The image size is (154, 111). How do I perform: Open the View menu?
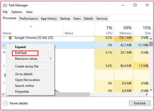pyautogui.click(x=29, y=12)
